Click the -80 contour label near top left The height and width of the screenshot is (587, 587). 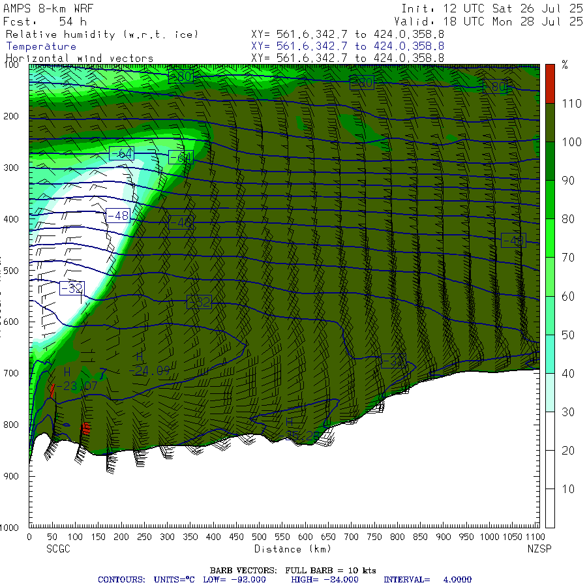pyautogui.click(x=181, y=76)
